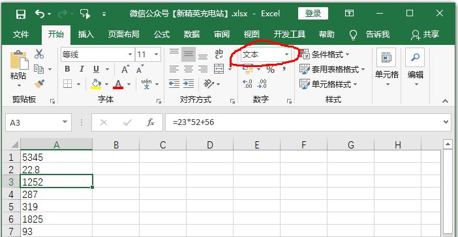Toggle underline formatting

click(x=96, y=69)
